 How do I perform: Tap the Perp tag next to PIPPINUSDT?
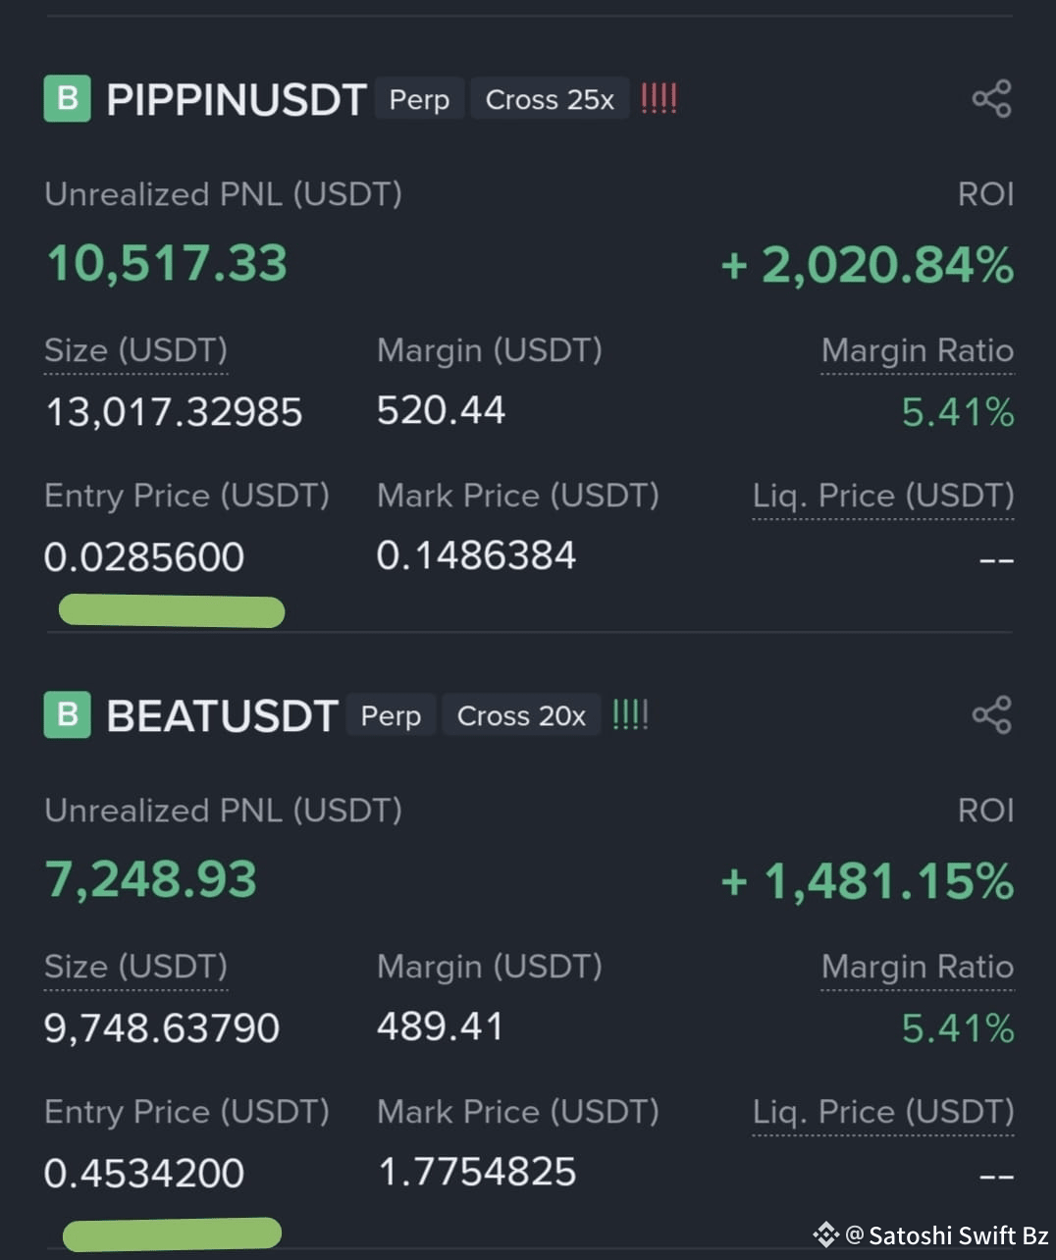(x=419, y=99)
